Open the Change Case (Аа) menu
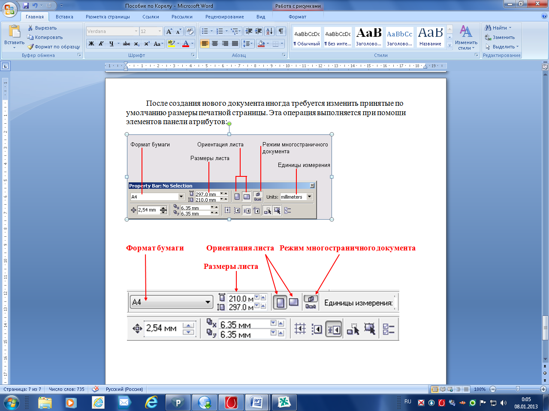The height and width of the screenshot is (411, 549). (157, 44)
